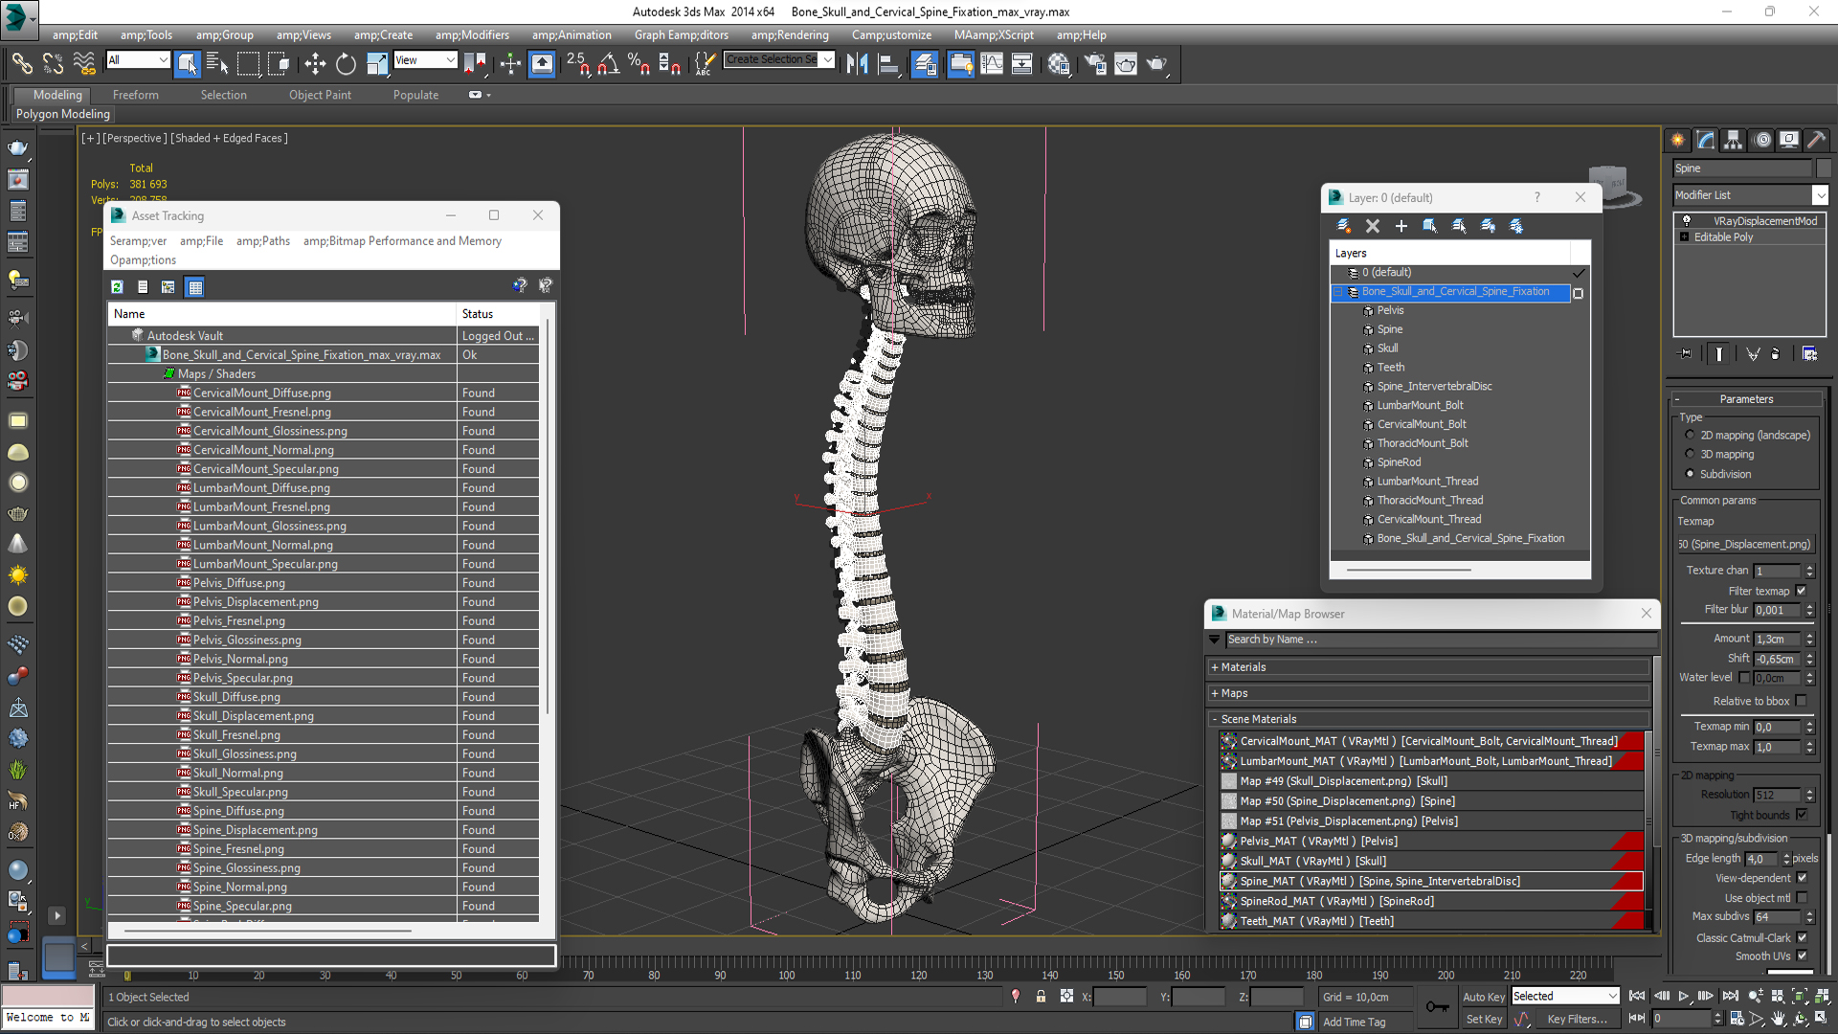Expand the Materials section in browser
This screenshot has height=1034, width=1838.
[x=1243, y=667]
